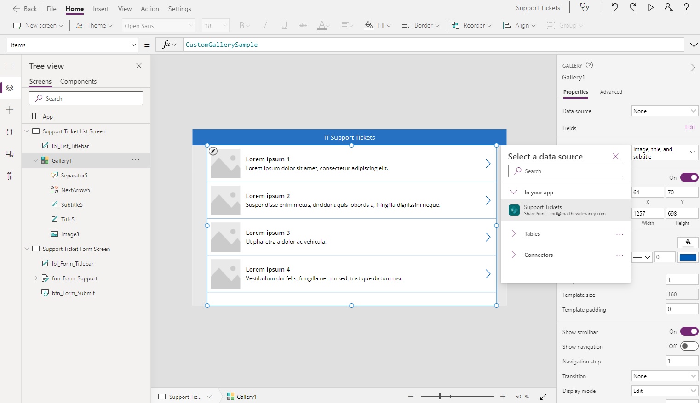
Task: Open sharing via the person icon
Action: coord(669,7)
